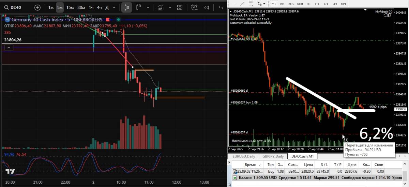Open the layout grid templates icon
This screenshot has height=187, width=409.
click(x=180, y=7)
